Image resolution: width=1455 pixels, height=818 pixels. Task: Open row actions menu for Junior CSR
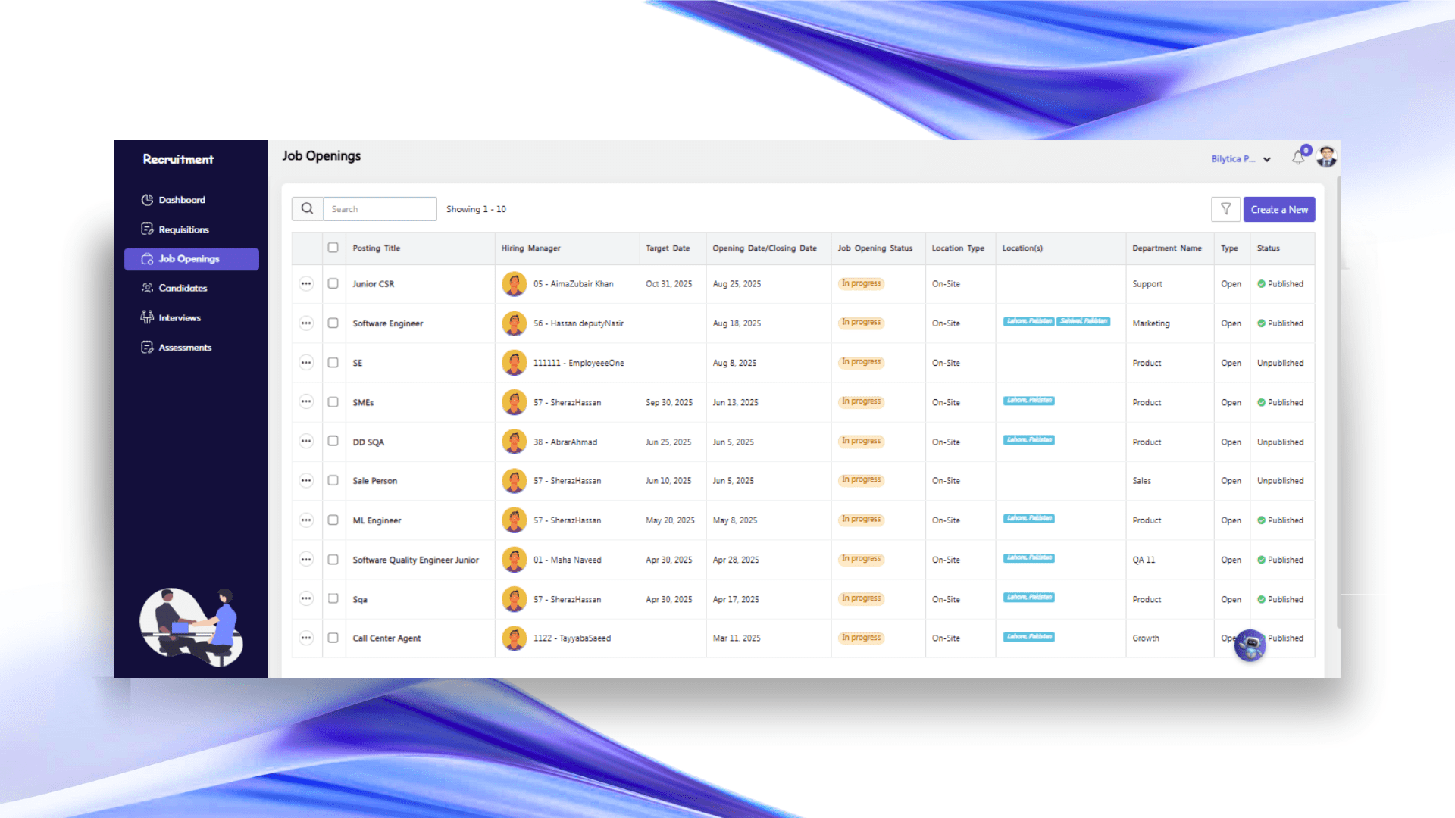(306, 284)
